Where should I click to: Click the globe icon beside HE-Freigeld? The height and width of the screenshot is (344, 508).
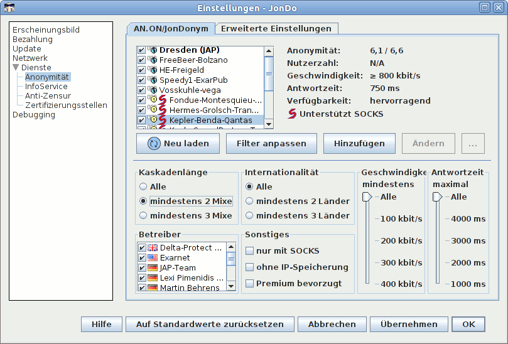(154, 70)
